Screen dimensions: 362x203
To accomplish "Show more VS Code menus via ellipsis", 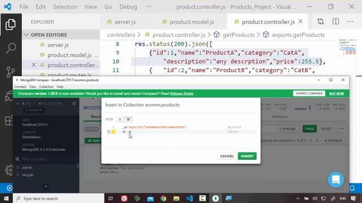I will point(149,7).
